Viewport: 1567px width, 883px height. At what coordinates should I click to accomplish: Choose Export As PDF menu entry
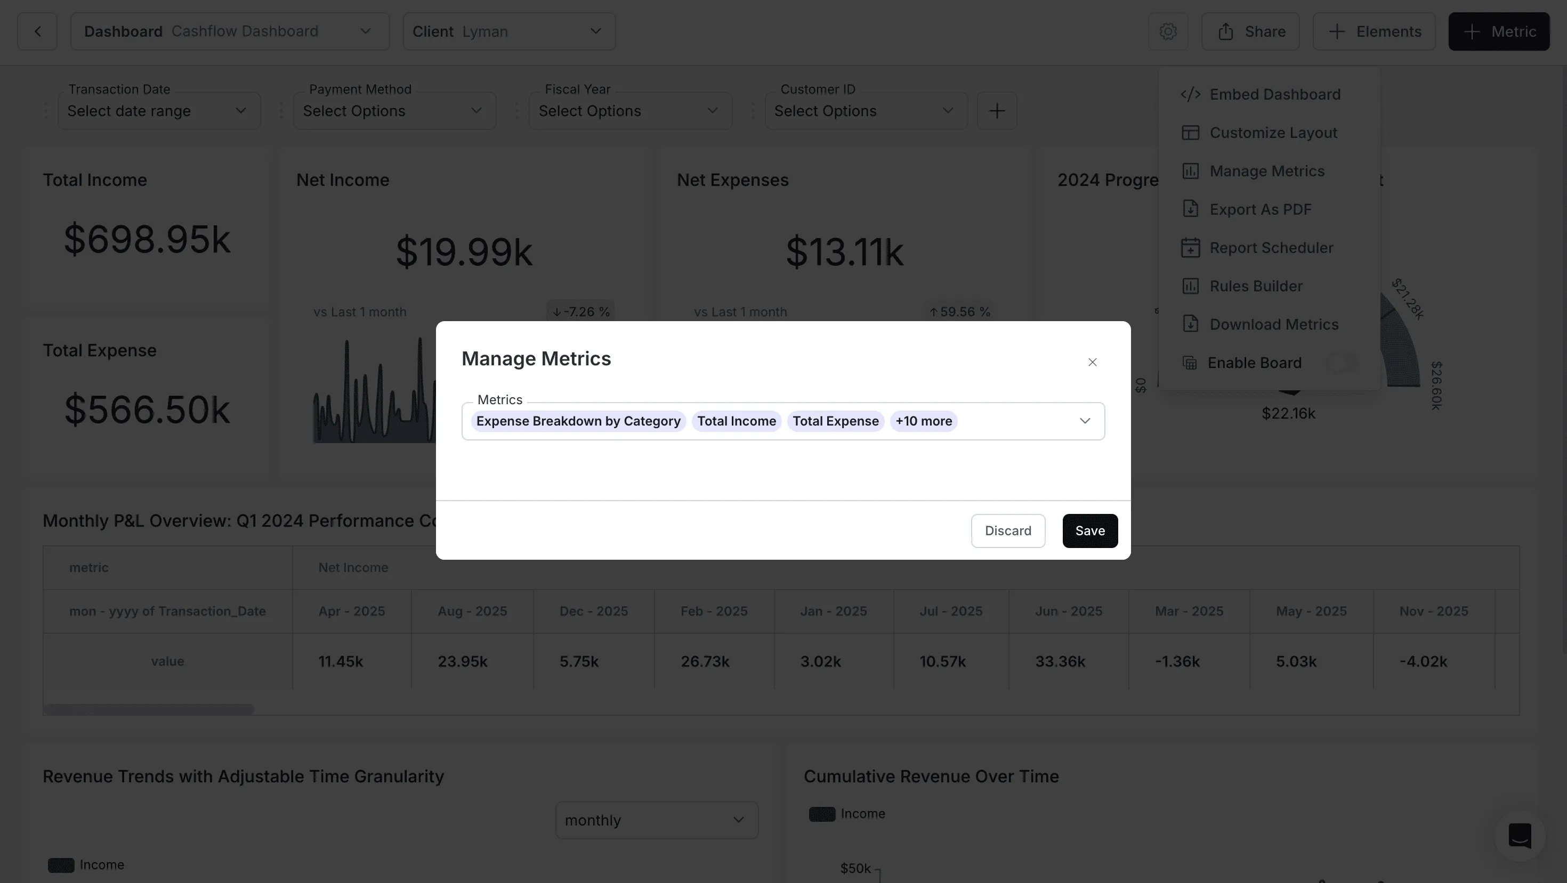point(1269,209)
